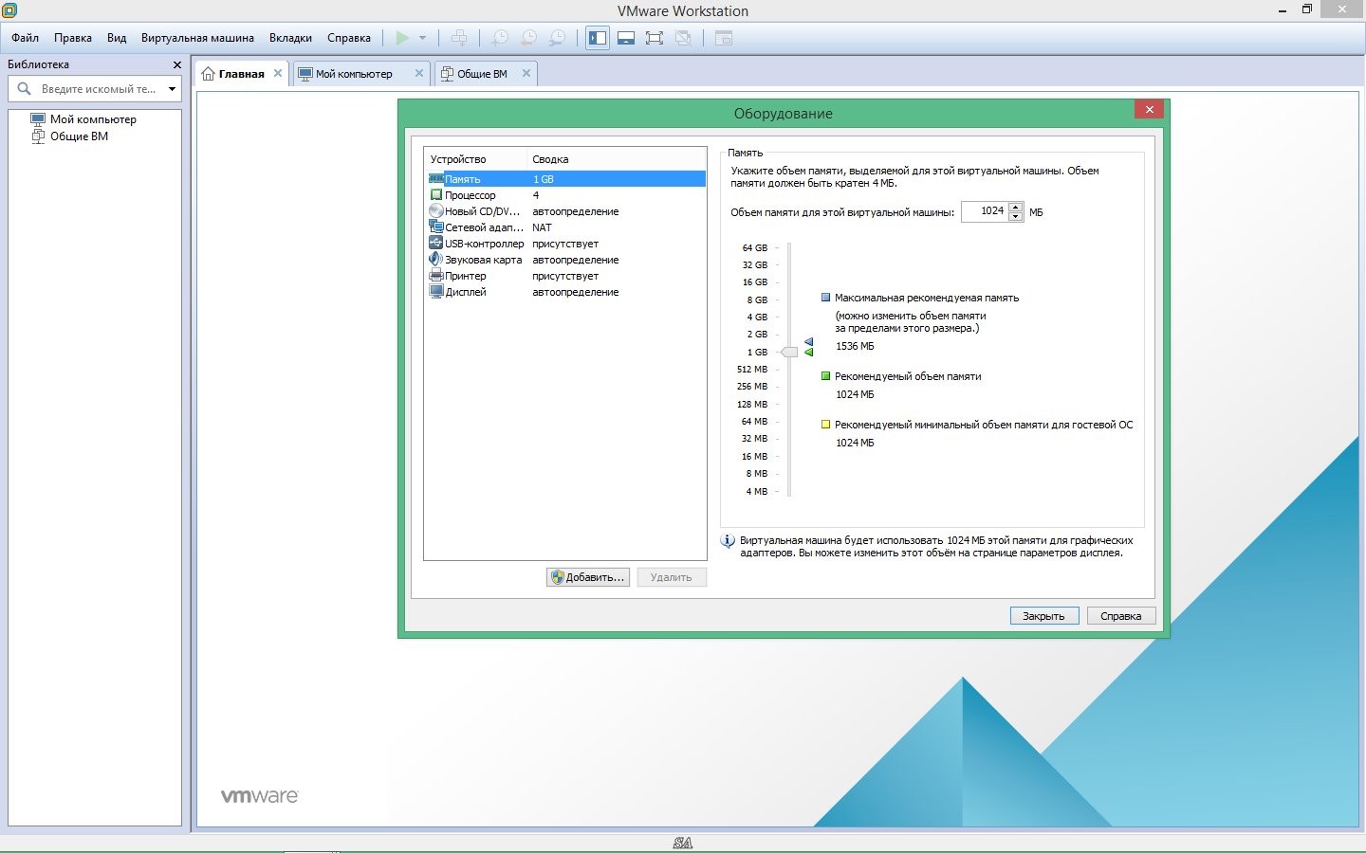Pick the Printer device from the list

coord(465,276)
